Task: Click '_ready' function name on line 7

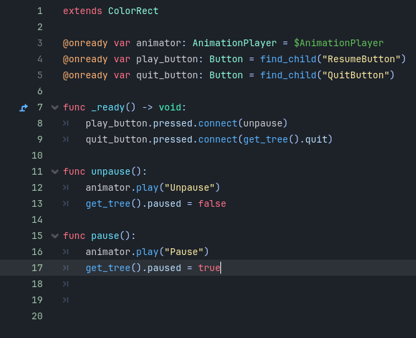Action: coord(108,107)
